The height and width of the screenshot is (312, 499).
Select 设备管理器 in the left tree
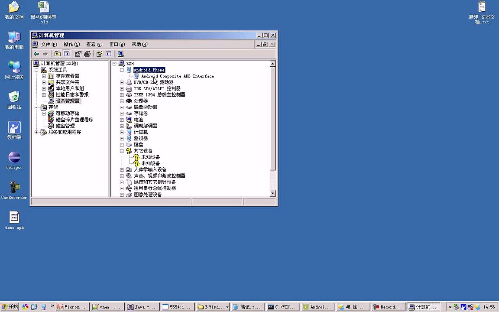point(68,101)
